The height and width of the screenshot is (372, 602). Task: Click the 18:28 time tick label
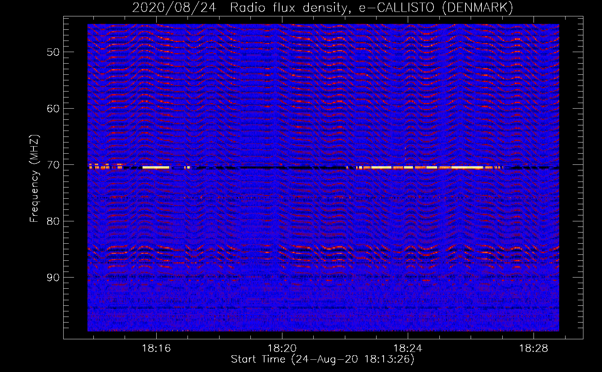(x=534, y=348)
